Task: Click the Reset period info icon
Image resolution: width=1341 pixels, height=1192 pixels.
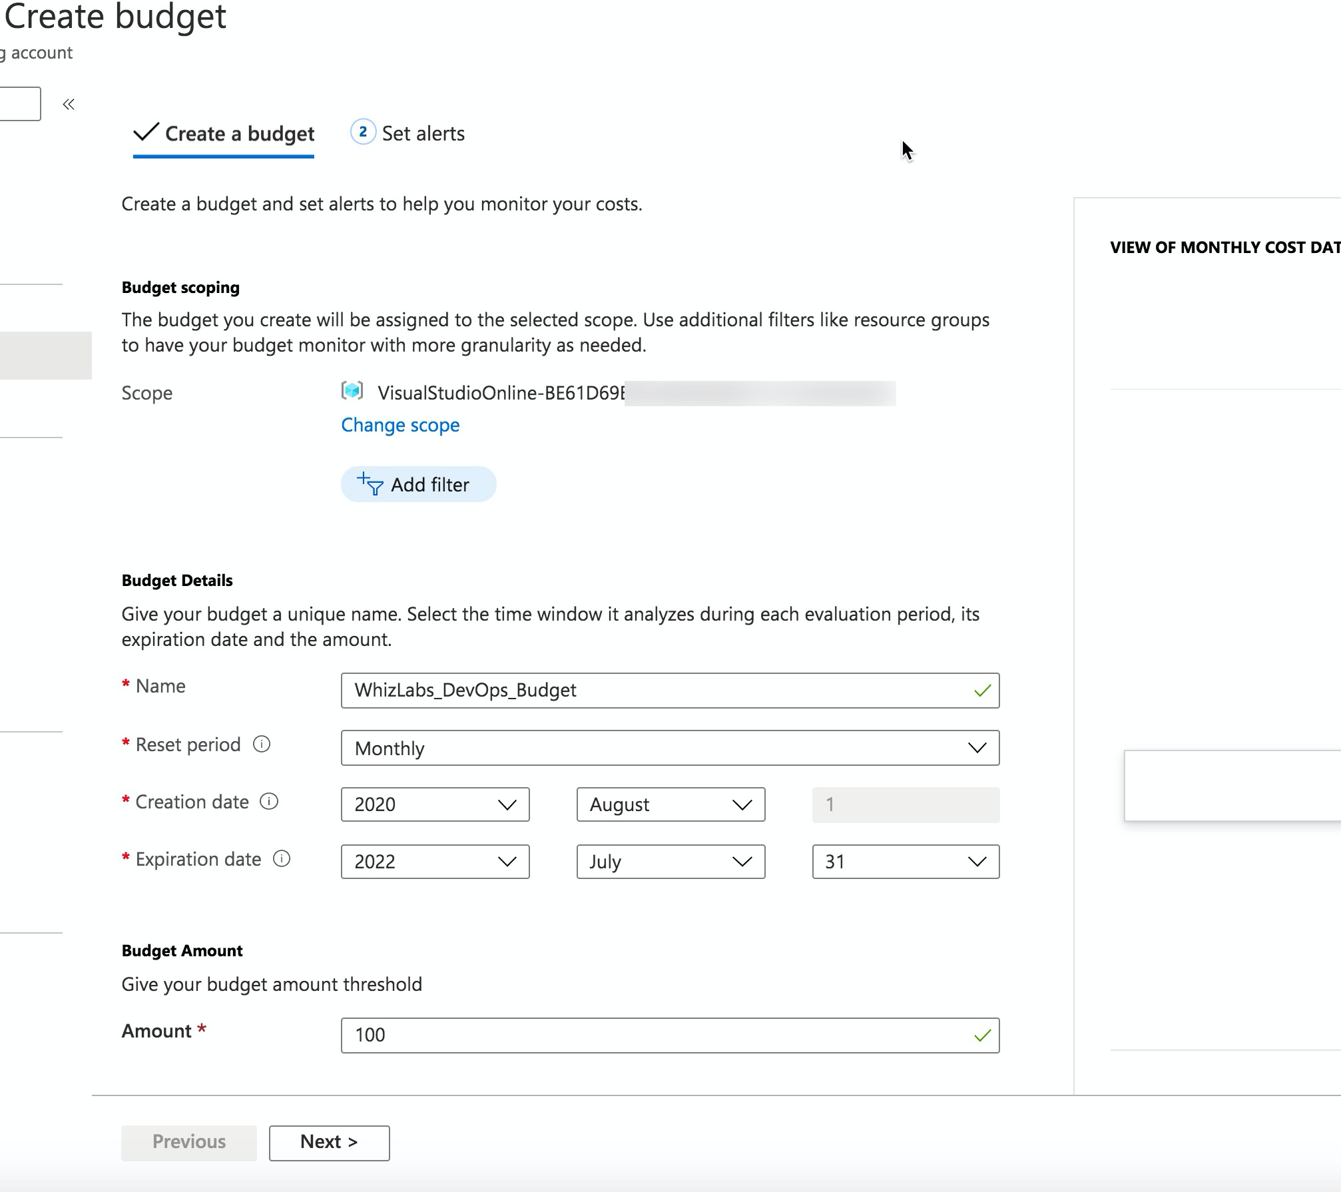Action: (x=262, y=744)
